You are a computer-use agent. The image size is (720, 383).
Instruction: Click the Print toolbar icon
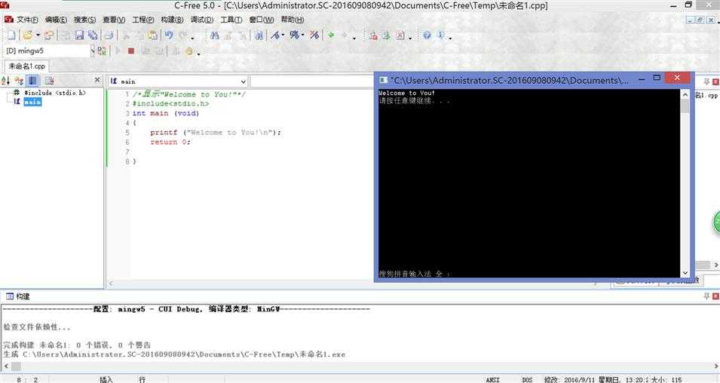click(x=109, y=35)
